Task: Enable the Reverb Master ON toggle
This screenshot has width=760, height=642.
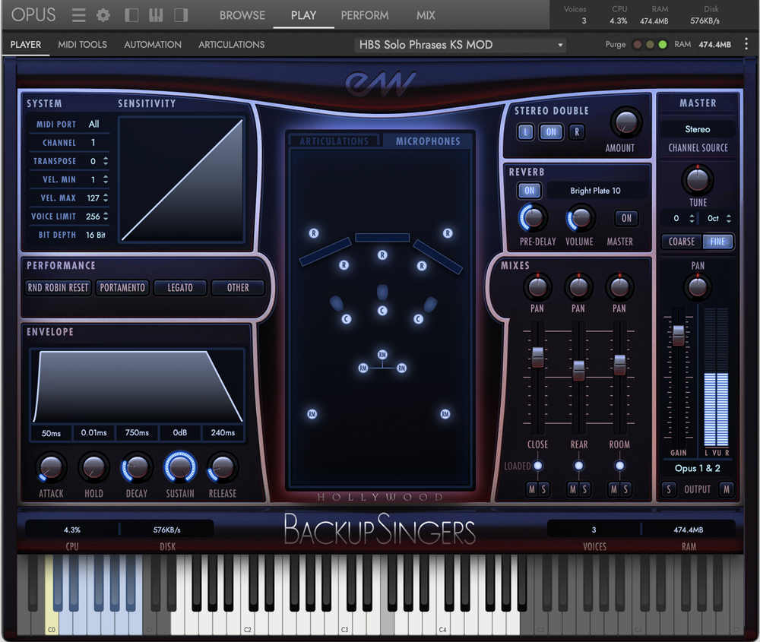Action: point(626,218)
